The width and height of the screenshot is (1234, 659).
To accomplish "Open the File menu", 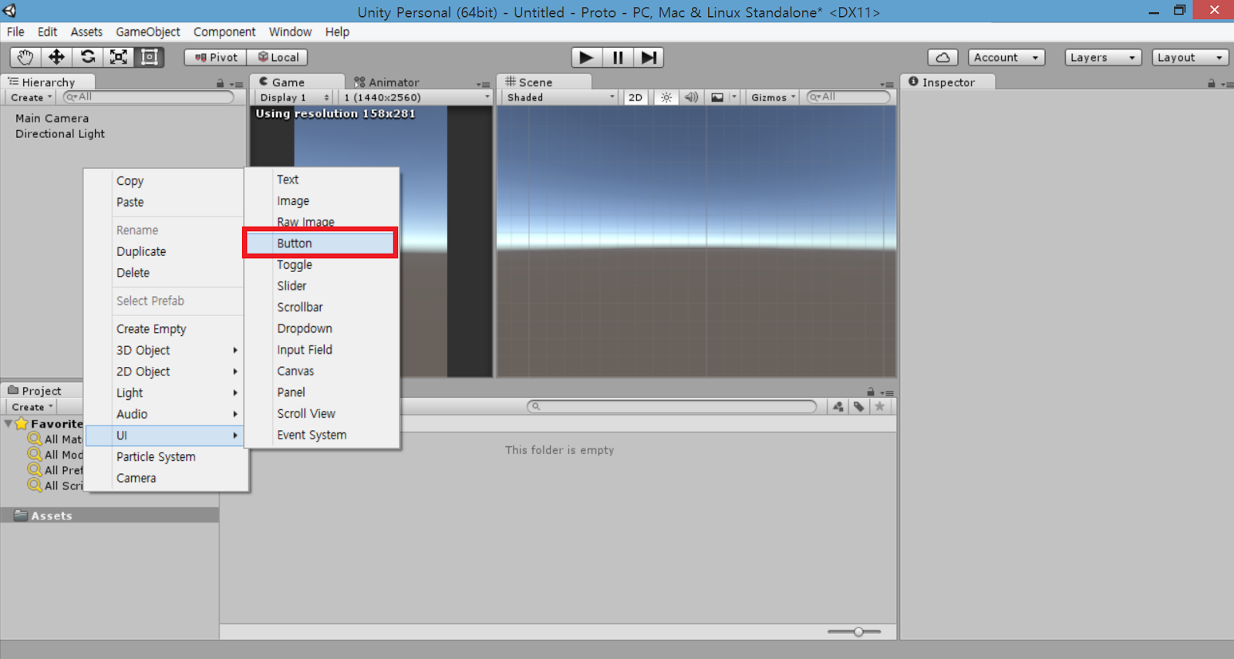I will tap(15, 32).
